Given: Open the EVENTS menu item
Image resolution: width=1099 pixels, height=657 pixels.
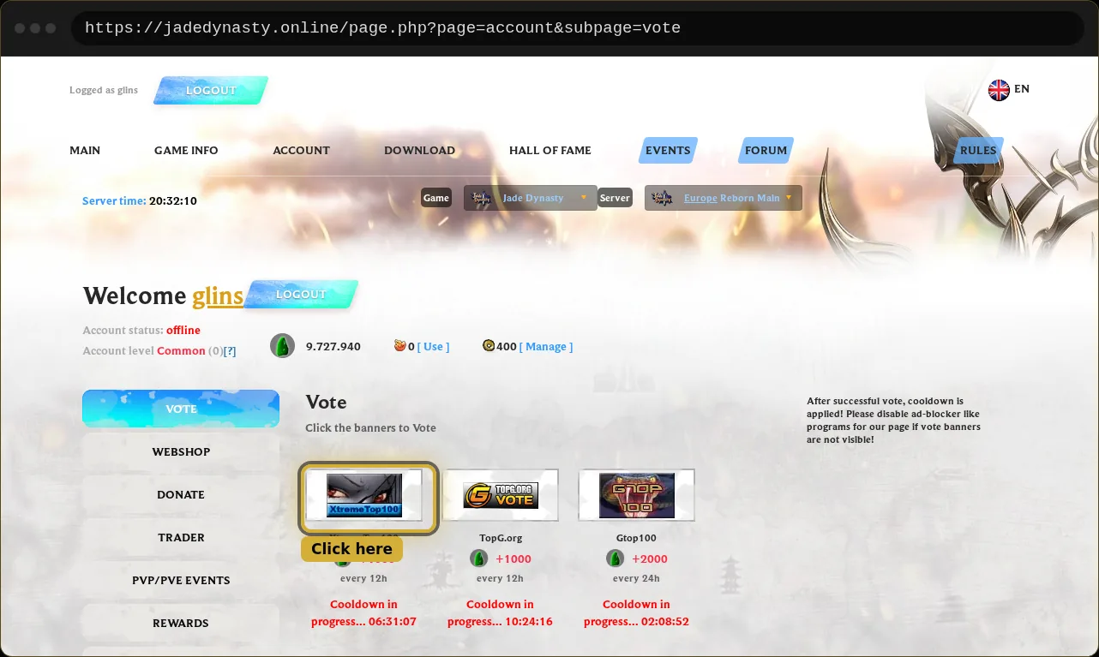Looking at the screenshot, I should point(668,151).
